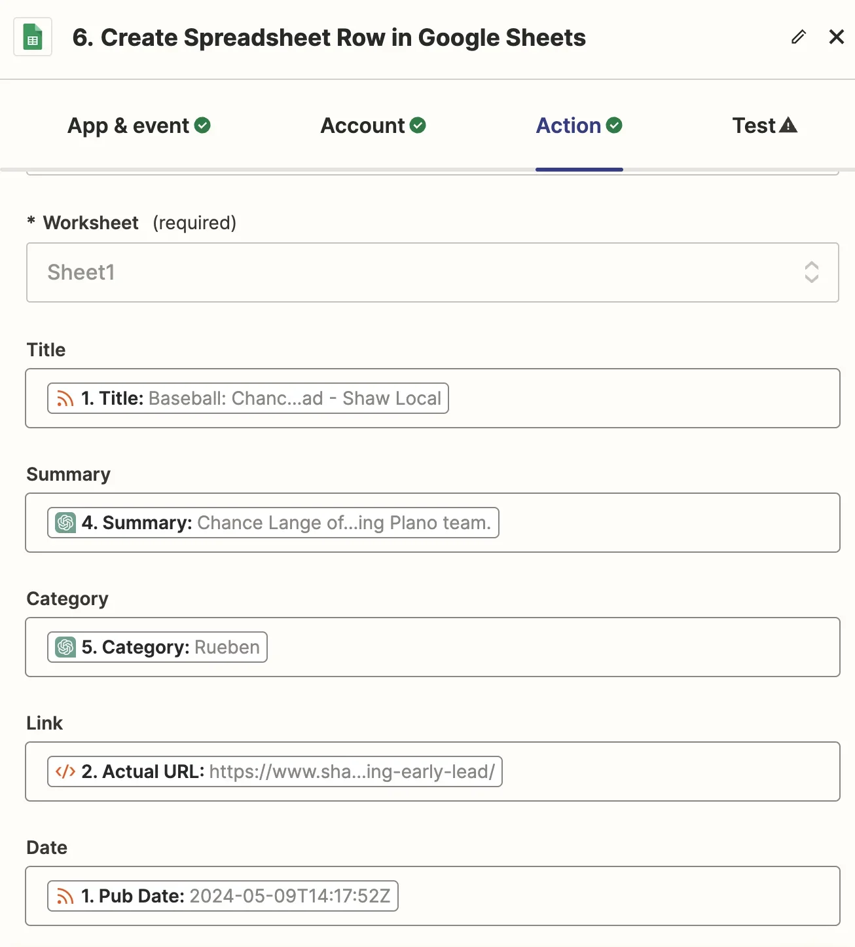Click the ChatGPT icon in Category pill

click(65, 647)
